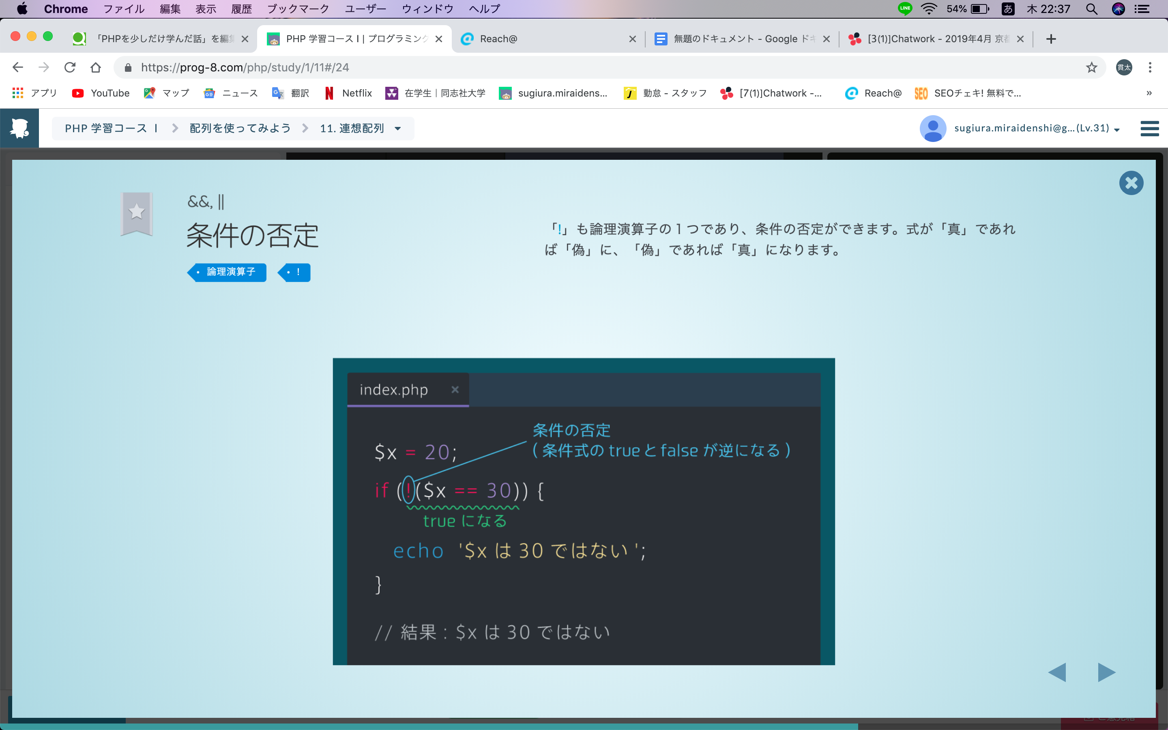Viewport: 1168px width, 730px height.
Task: Open 在学生｜同志社大学 bookmark
Action: click(x=435, y=93)
